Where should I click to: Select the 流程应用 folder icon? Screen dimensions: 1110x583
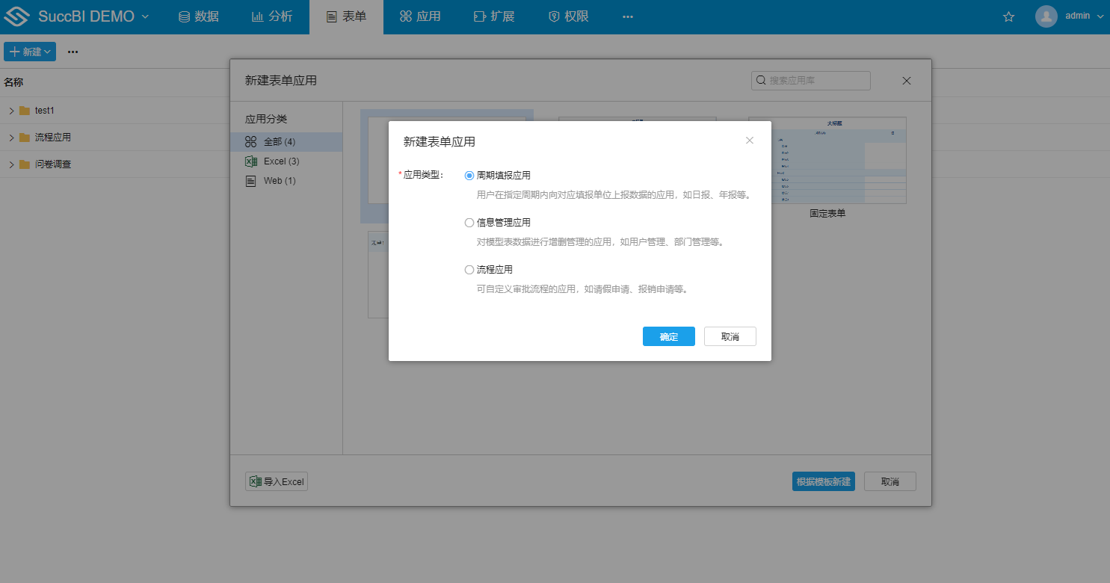(x=25, y=138)
